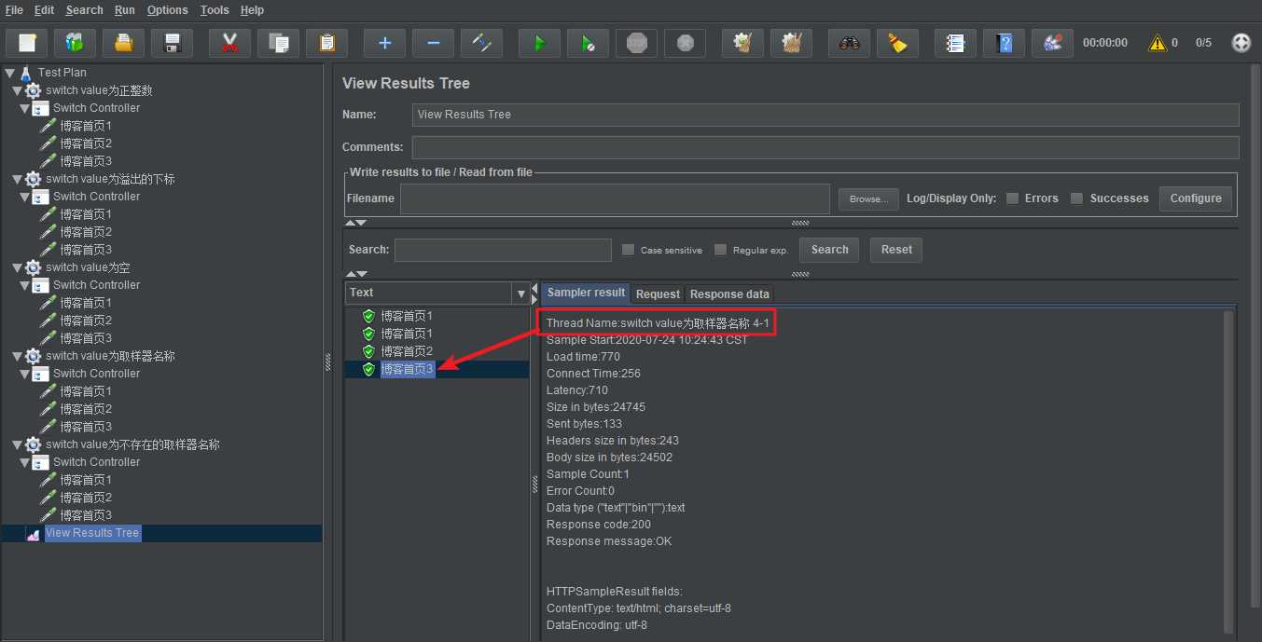Collapse the Switch Controller under switch value为空
The width and height of the screenshot is (1262, 642).
click(24, 285)
